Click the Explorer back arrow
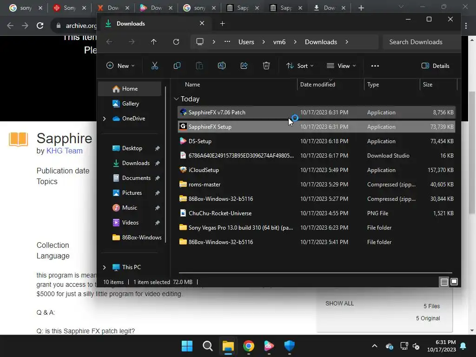This screenshot has width=476, height=357. coord(109,42)
